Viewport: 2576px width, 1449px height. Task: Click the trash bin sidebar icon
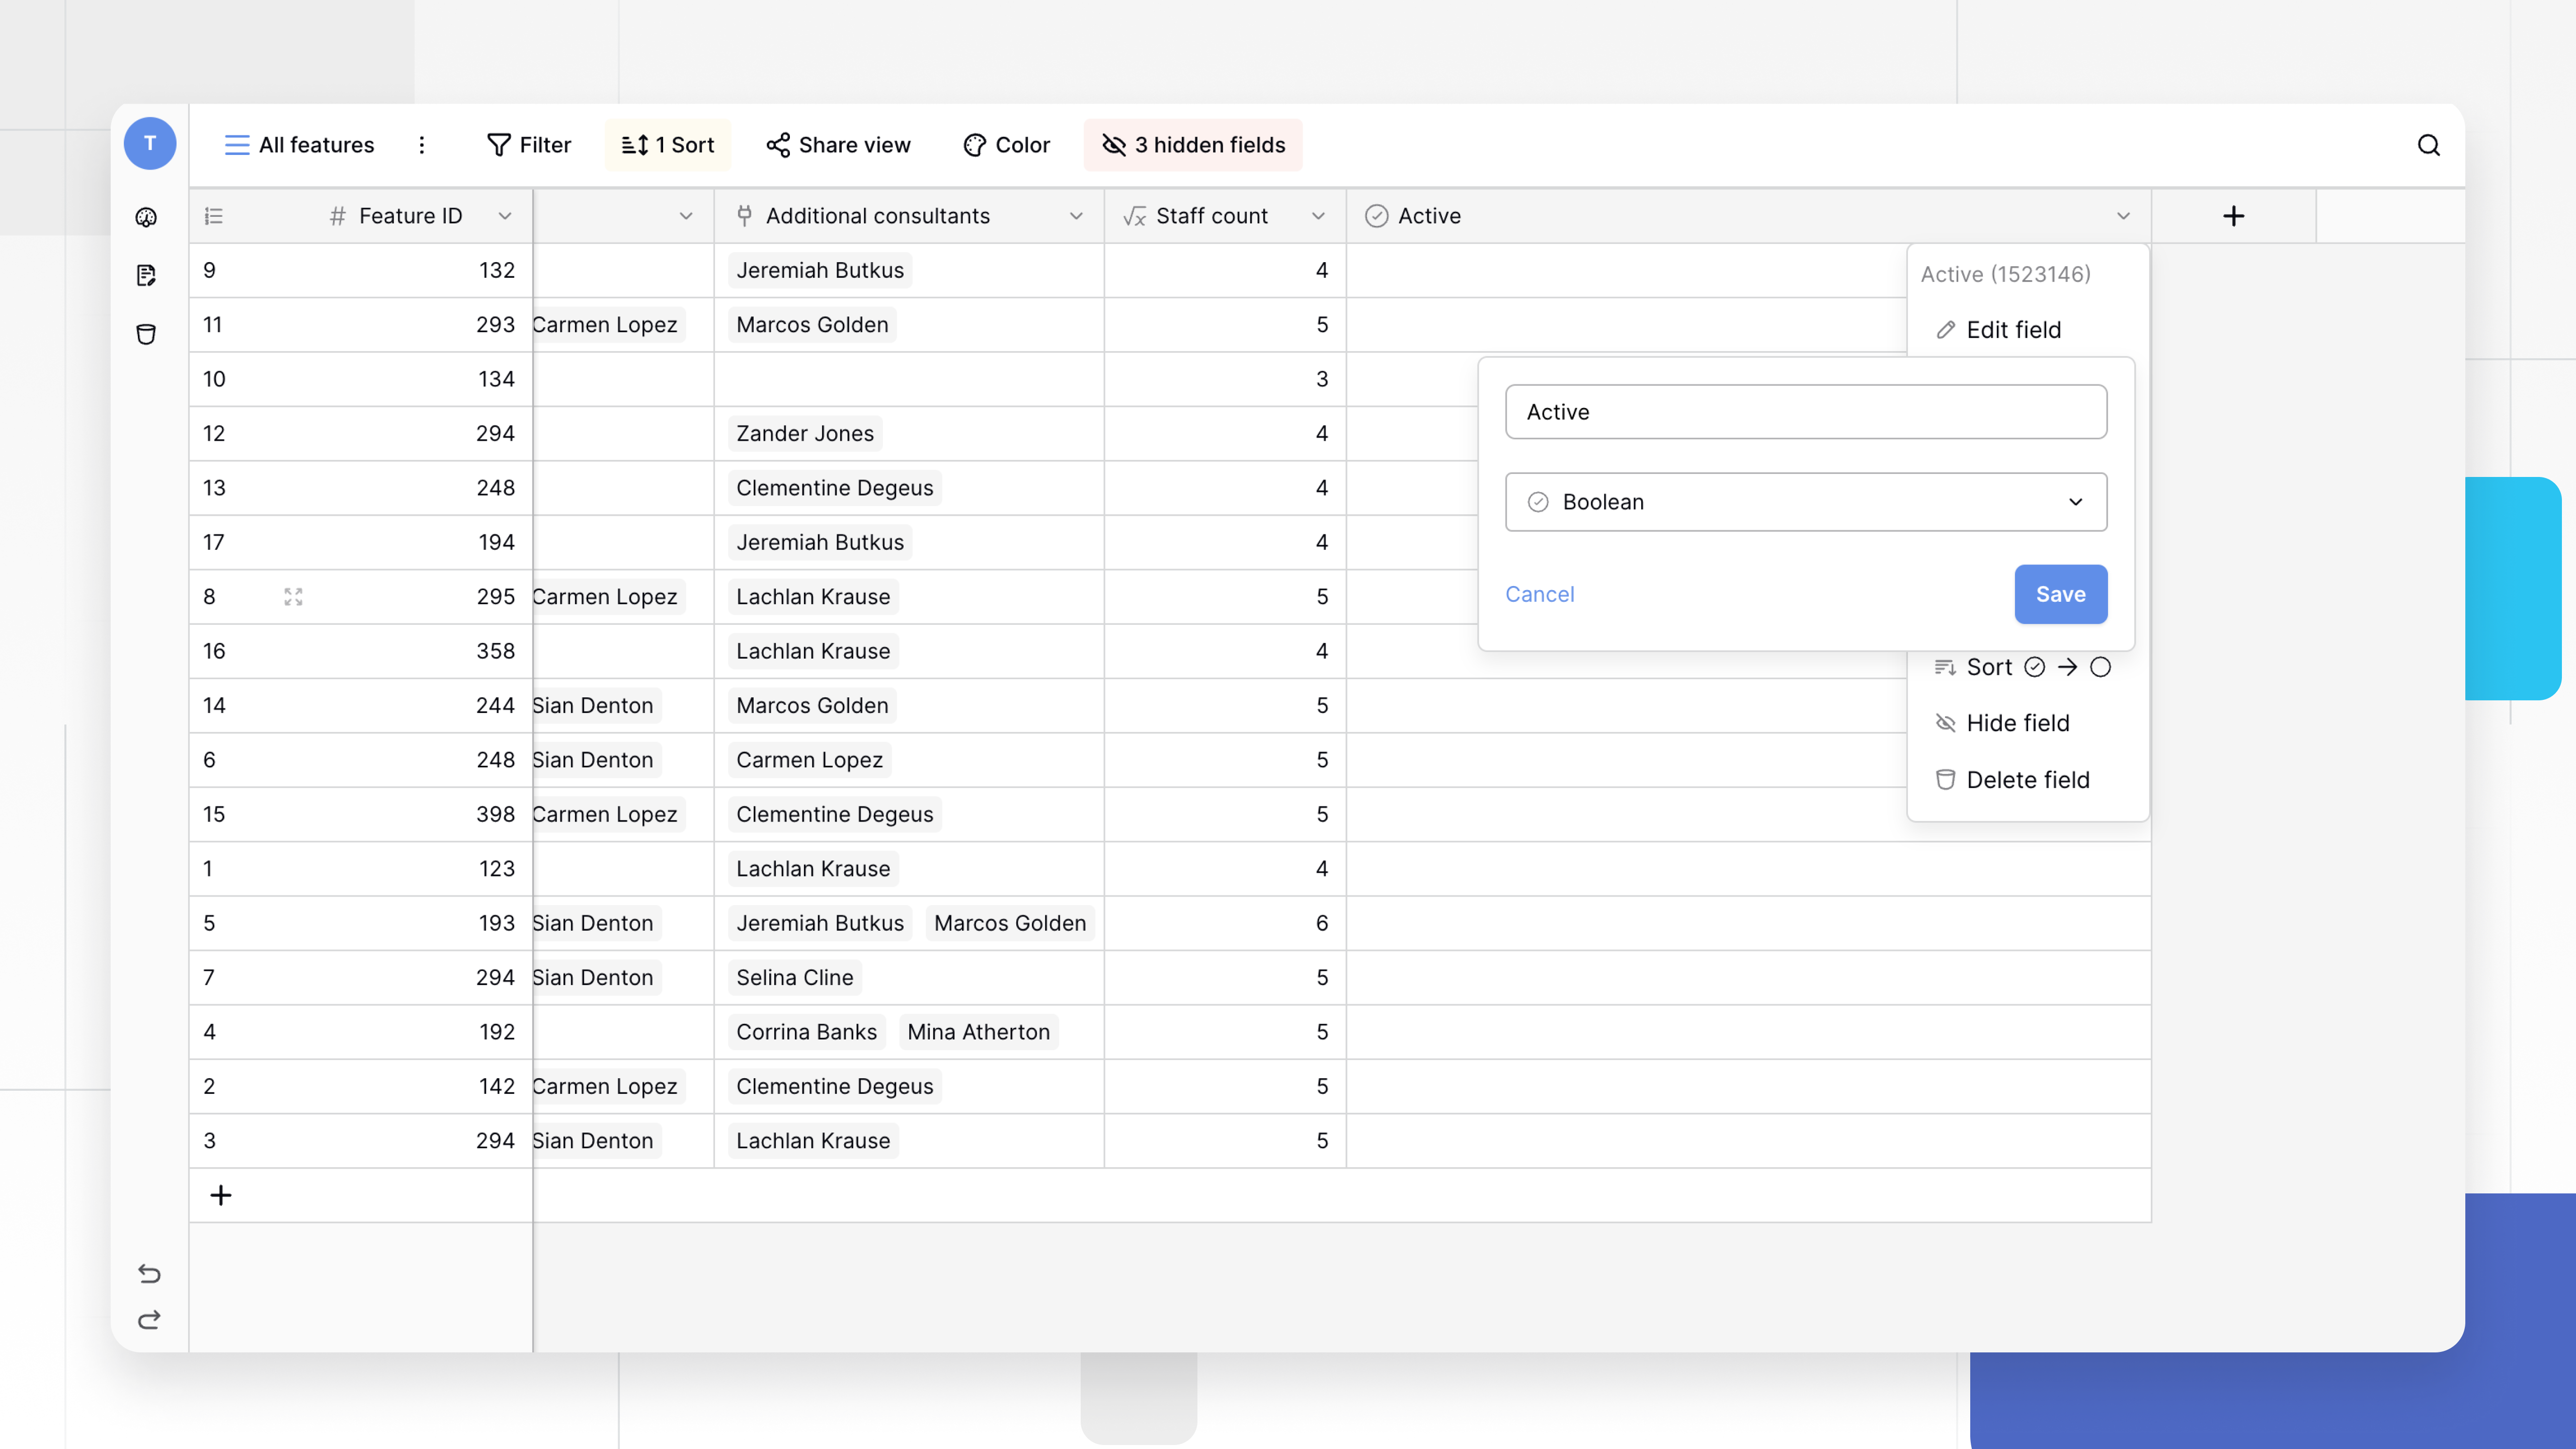[x=146, y=334]
